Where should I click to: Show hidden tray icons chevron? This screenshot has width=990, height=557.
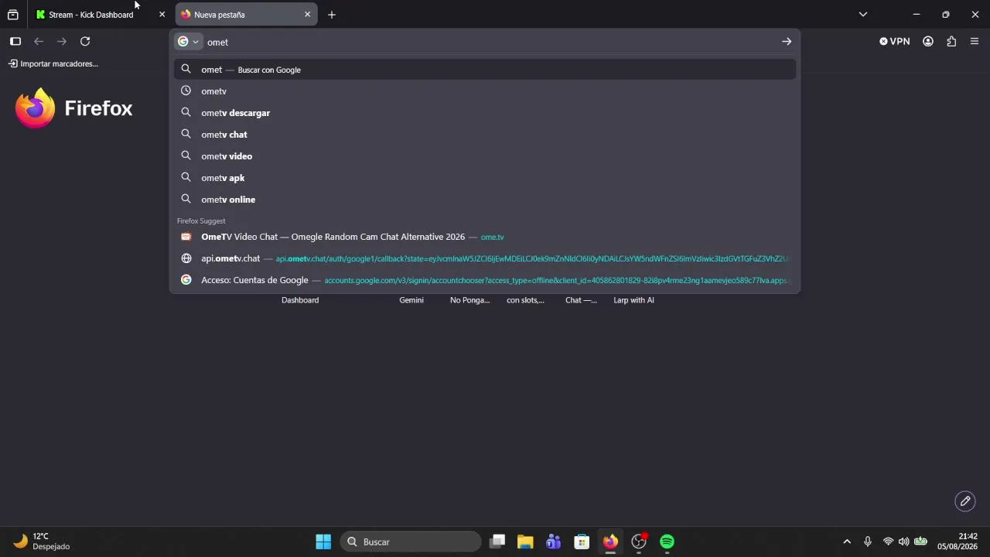coord(847,542)
